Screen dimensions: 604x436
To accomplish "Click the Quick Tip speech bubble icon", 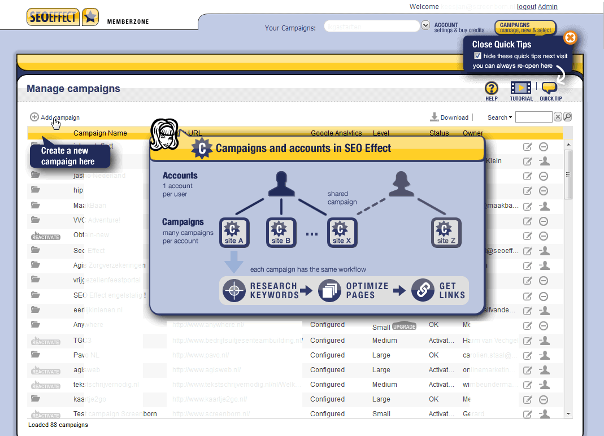I will pos(549,89).
